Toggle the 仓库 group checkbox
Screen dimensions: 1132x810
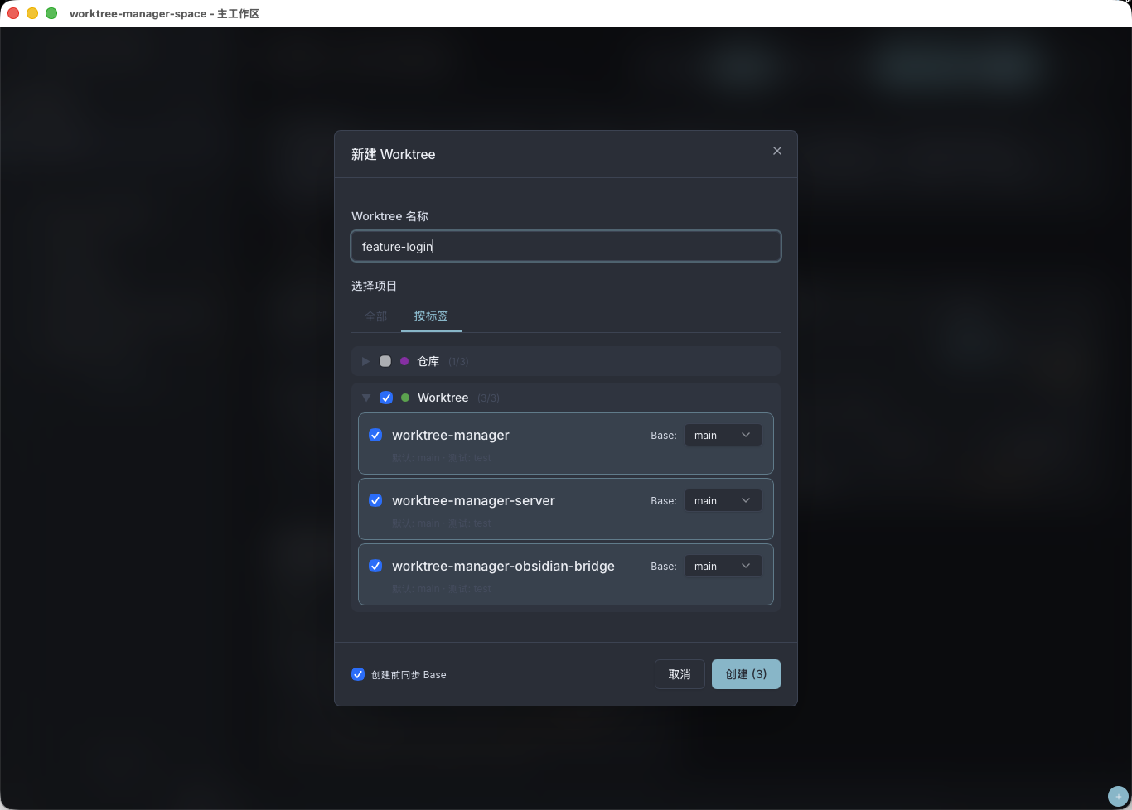point(385,361)
